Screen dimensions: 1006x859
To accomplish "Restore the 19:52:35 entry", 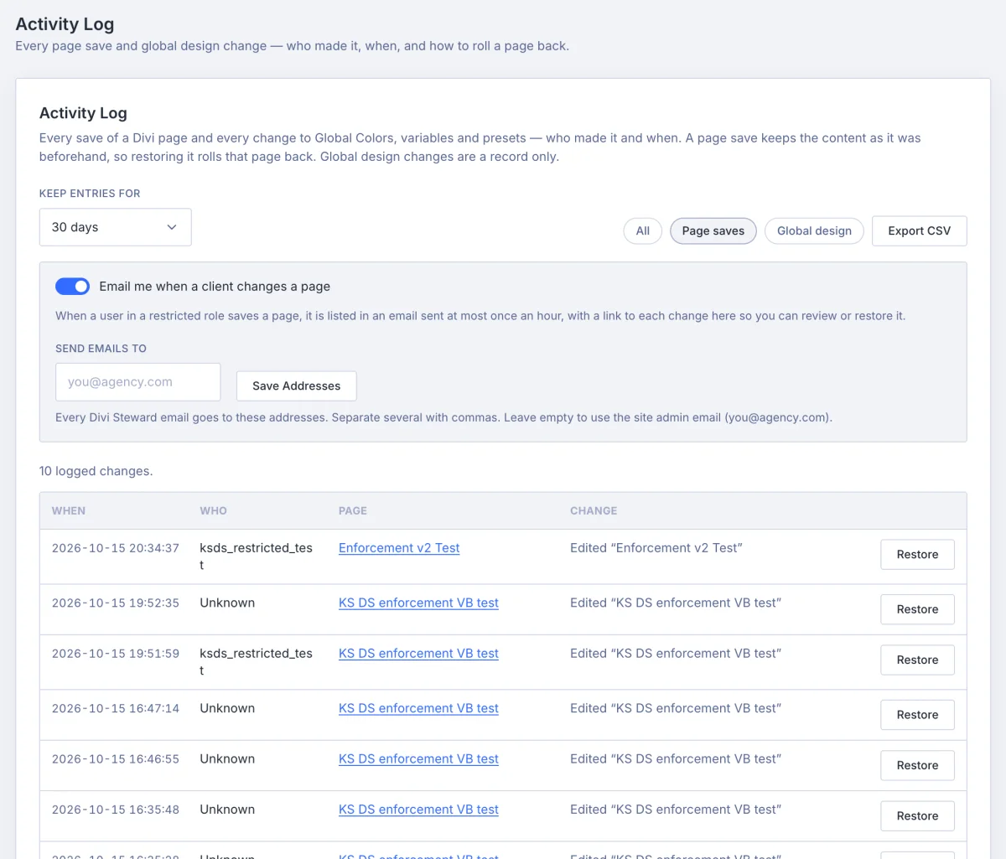I will coord(917,609).
